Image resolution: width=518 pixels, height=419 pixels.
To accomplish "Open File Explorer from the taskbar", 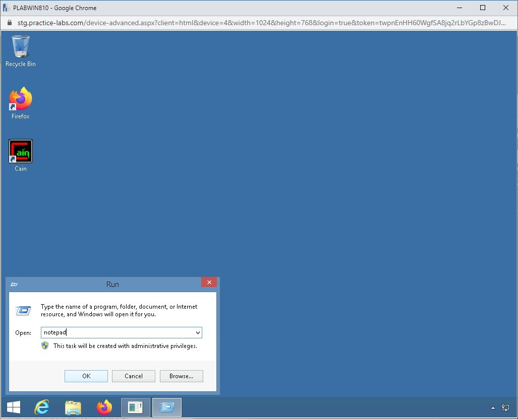I will [73, 407].
